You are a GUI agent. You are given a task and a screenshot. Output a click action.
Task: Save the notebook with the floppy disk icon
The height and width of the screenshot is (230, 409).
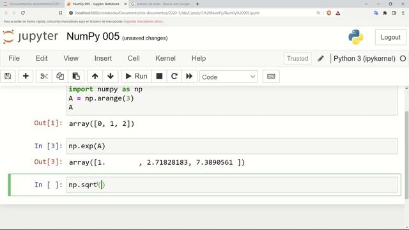(8, 77)
